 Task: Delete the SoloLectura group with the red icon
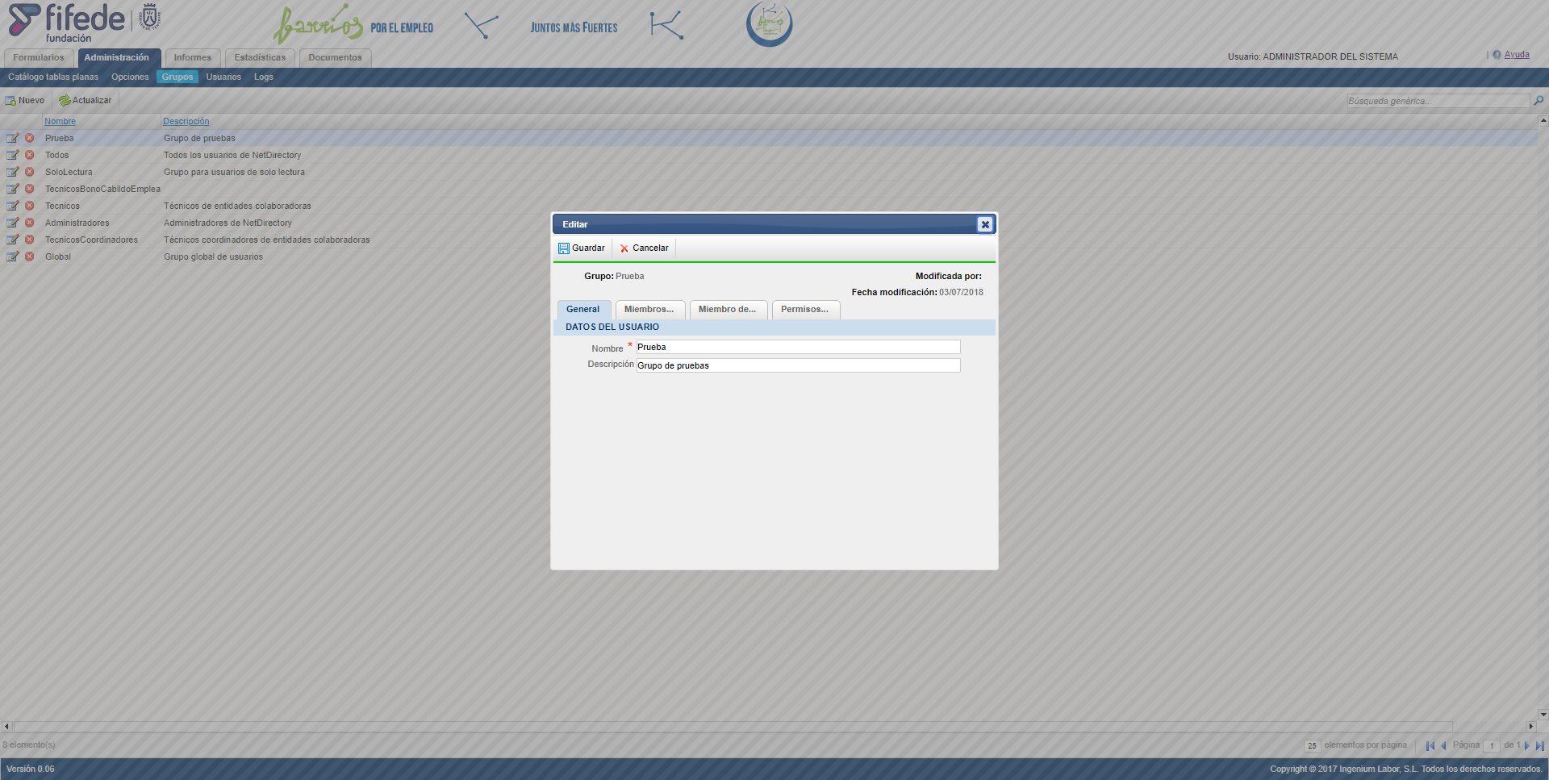coord(30,172)
